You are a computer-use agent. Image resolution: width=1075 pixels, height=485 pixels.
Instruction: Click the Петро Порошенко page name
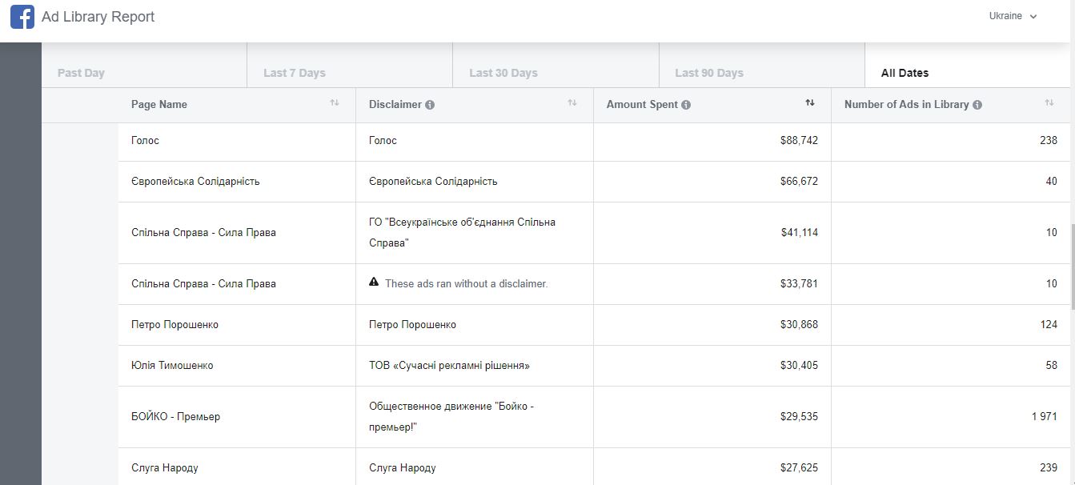tap(174, 325)
